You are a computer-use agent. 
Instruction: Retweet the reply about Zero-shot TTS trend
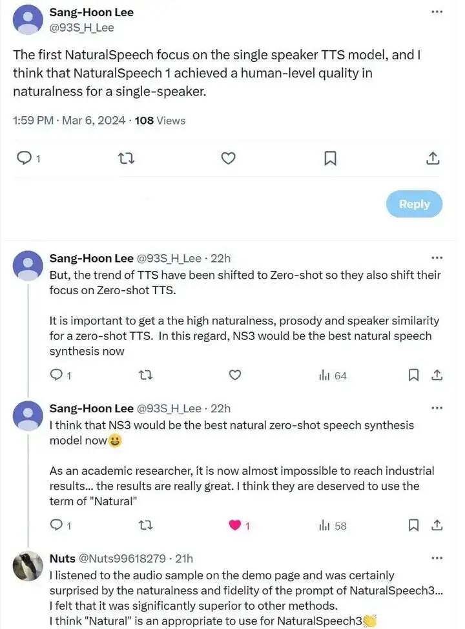click(x=145, y=375)
